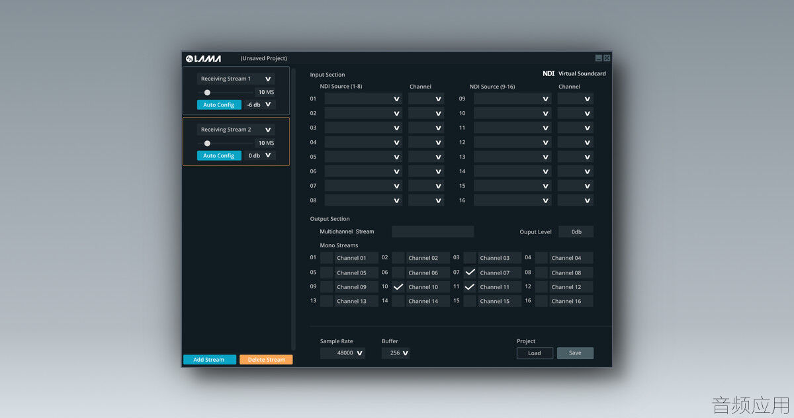Click the Channel 14 name field

coord(428,301)
